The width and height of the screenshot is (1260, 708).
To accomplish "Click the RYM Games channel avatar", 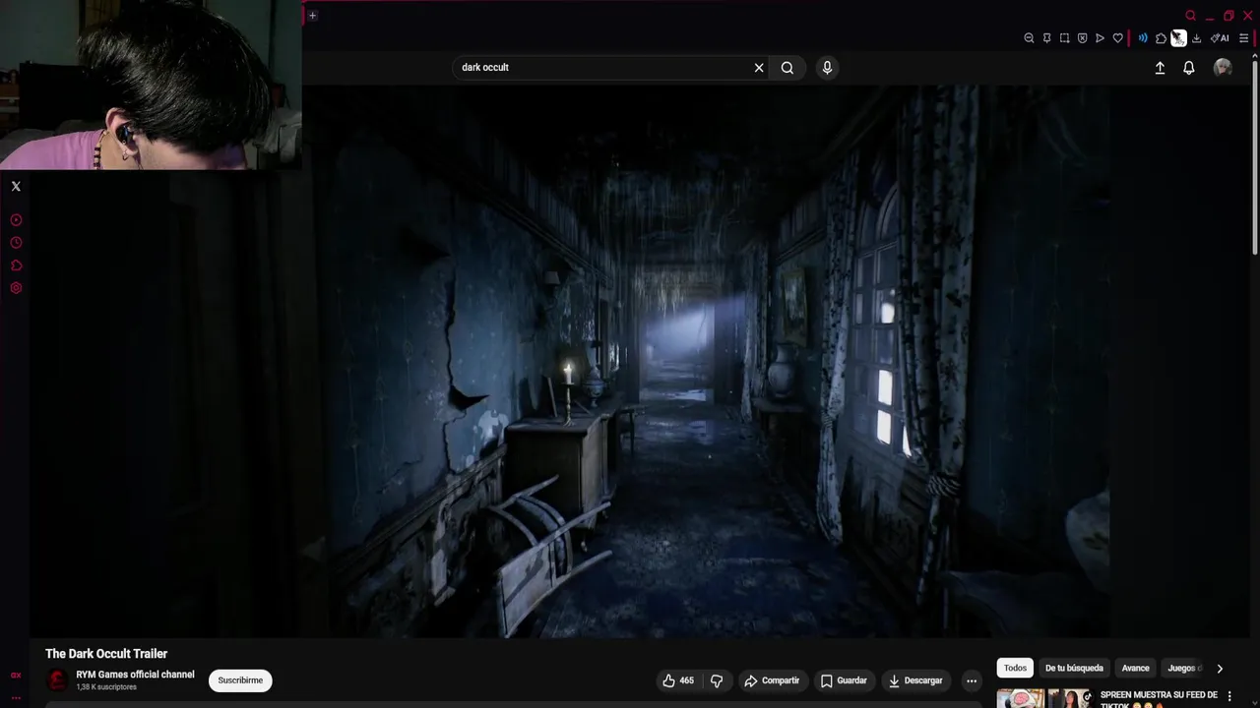I will pos(57,680).
